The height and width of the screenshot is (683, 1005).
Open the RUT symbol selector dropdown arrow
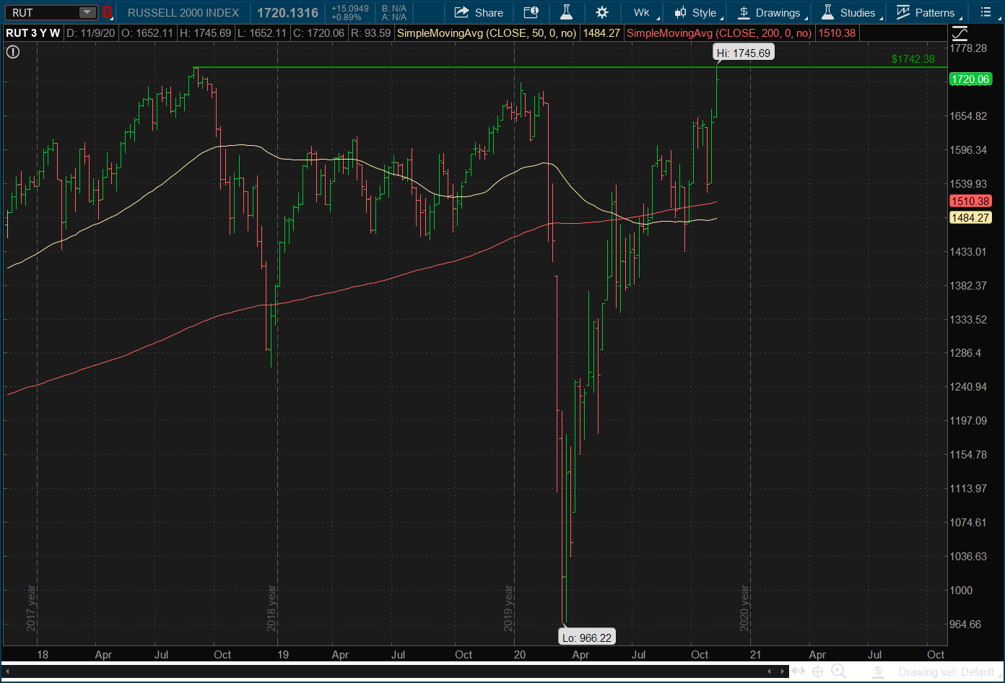click(87, 12)
